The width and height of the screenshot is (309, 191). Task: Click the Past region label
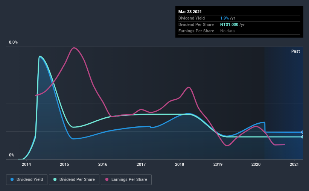[x=295, y=51]
